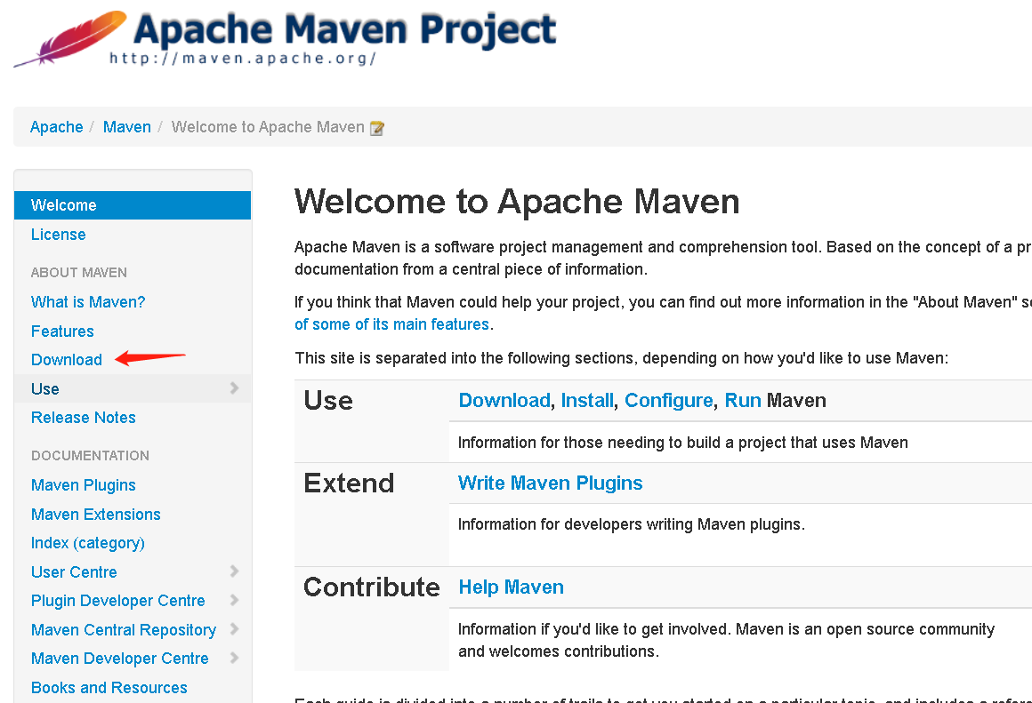This screenshot has height=703, width=1032.
Task: Open the Maven breadcrumb link
Action: coord(127,127)
